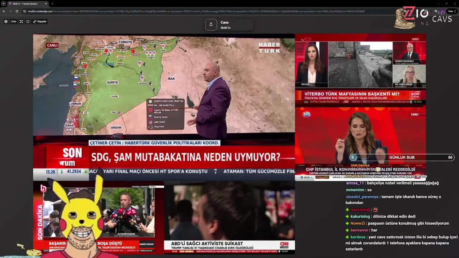Click the green badge next to kukurtolog
Viewport: 459px width, 258px height.
pos(347,216)
